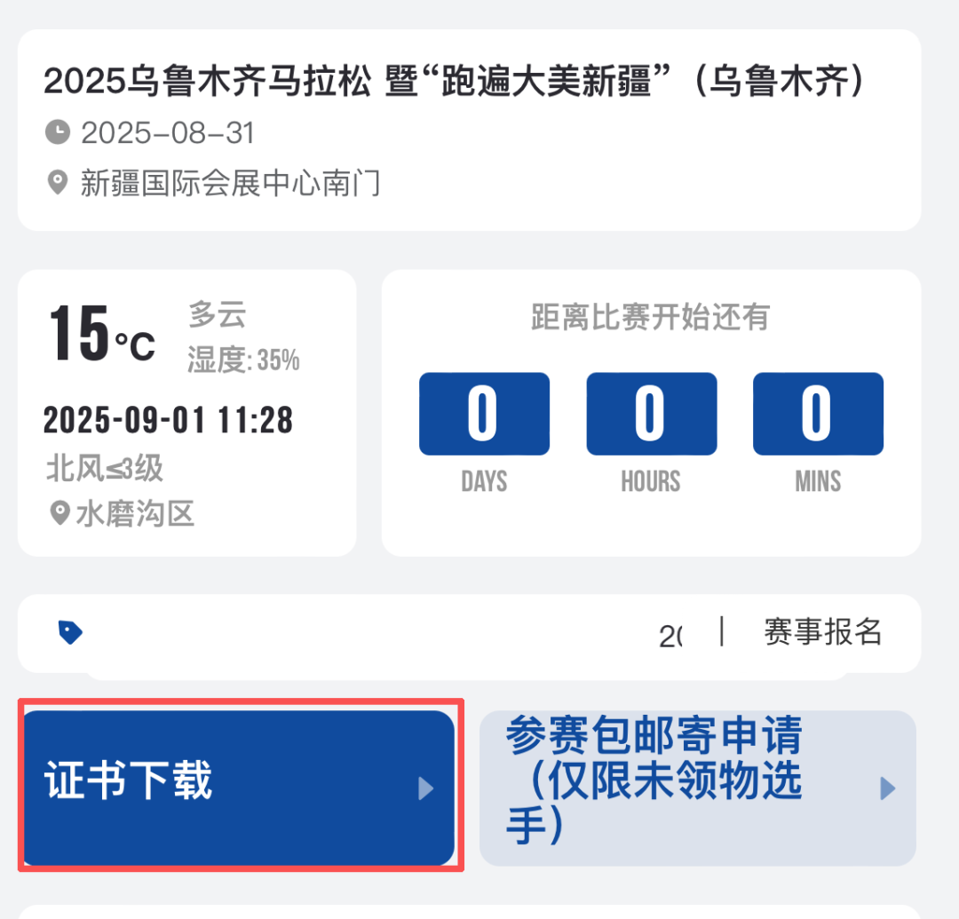Open 证书下载 (certificate download)
Viewport: 959px width, 919px height.
point(129,783)
